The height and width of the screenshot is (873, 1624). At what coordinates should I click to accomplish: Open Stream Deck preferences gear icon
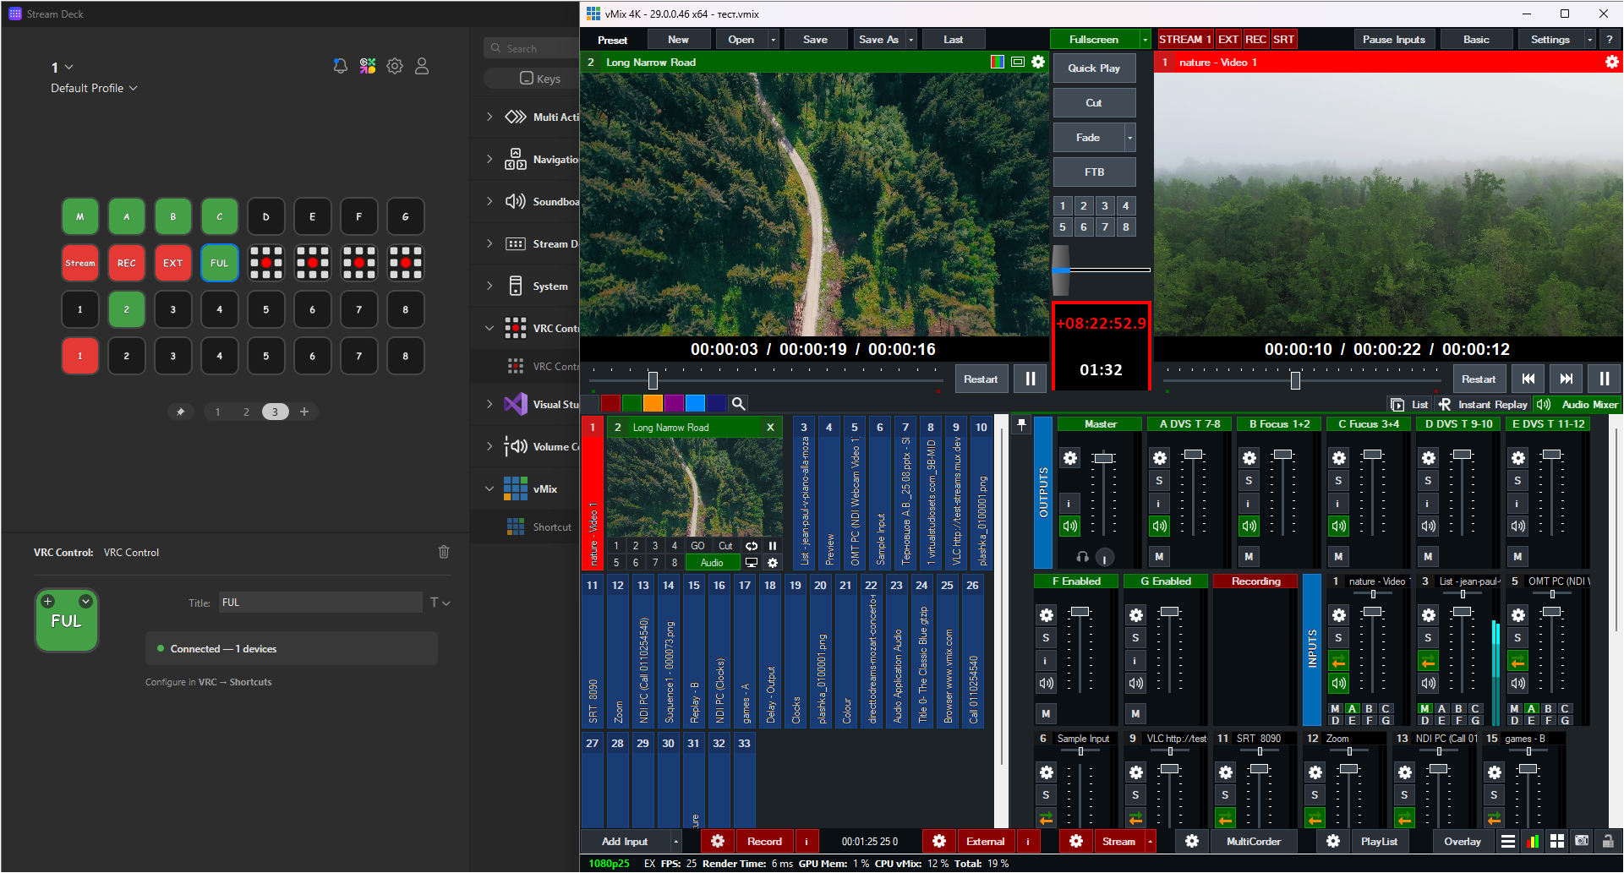[395, 66]
